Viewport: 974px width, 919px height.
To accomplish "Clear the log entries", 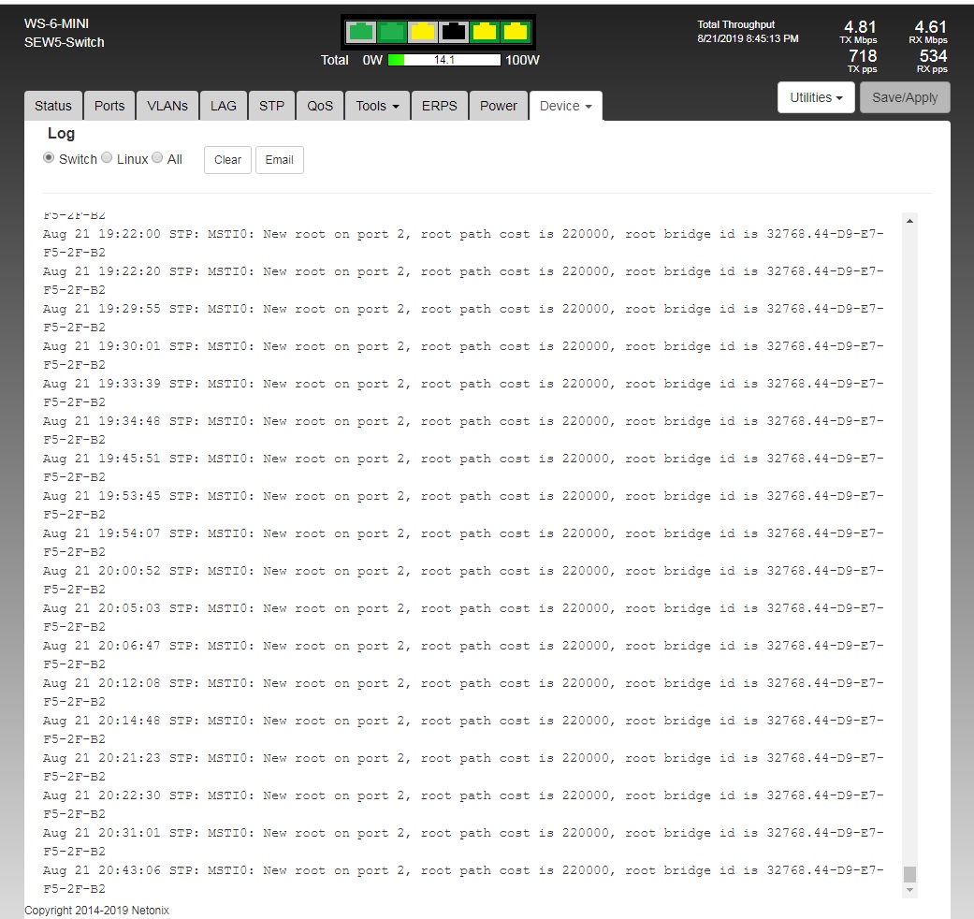I will [x=227, y=160].
